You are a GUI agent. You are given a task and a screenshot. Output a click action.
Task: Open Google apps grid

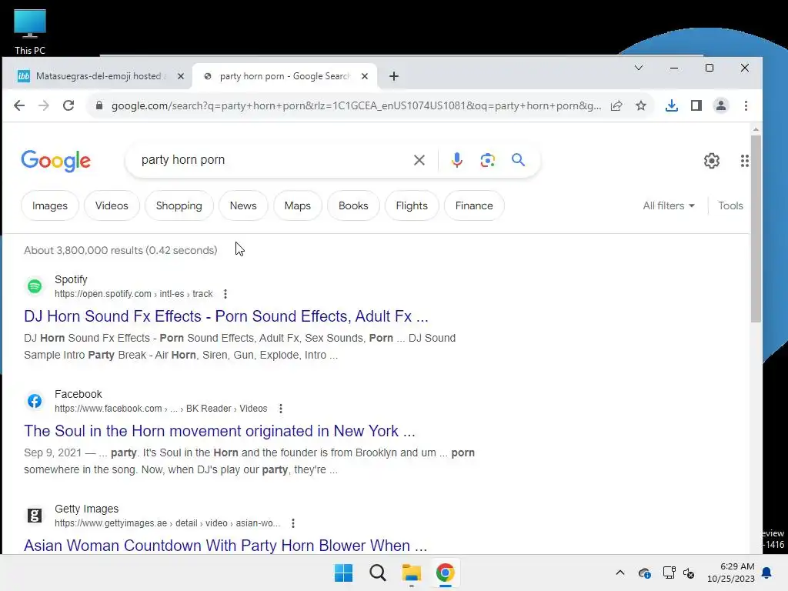[x=745, y=161]
